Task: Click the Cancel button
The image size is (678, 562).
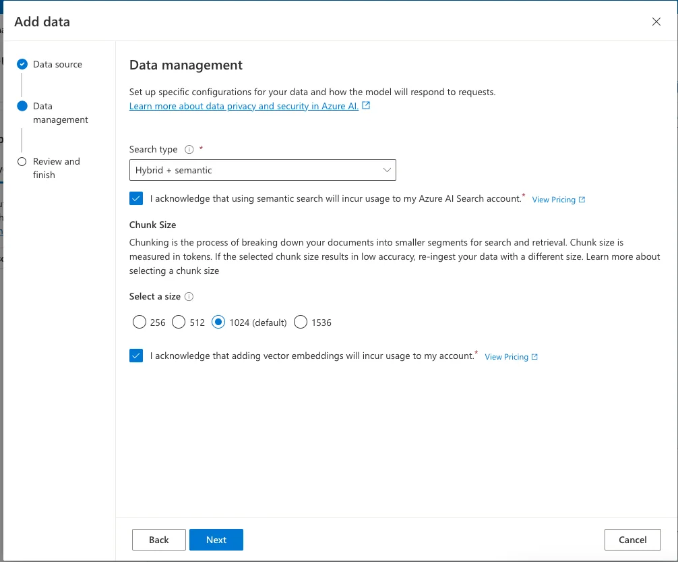Action: click(633, 540)
